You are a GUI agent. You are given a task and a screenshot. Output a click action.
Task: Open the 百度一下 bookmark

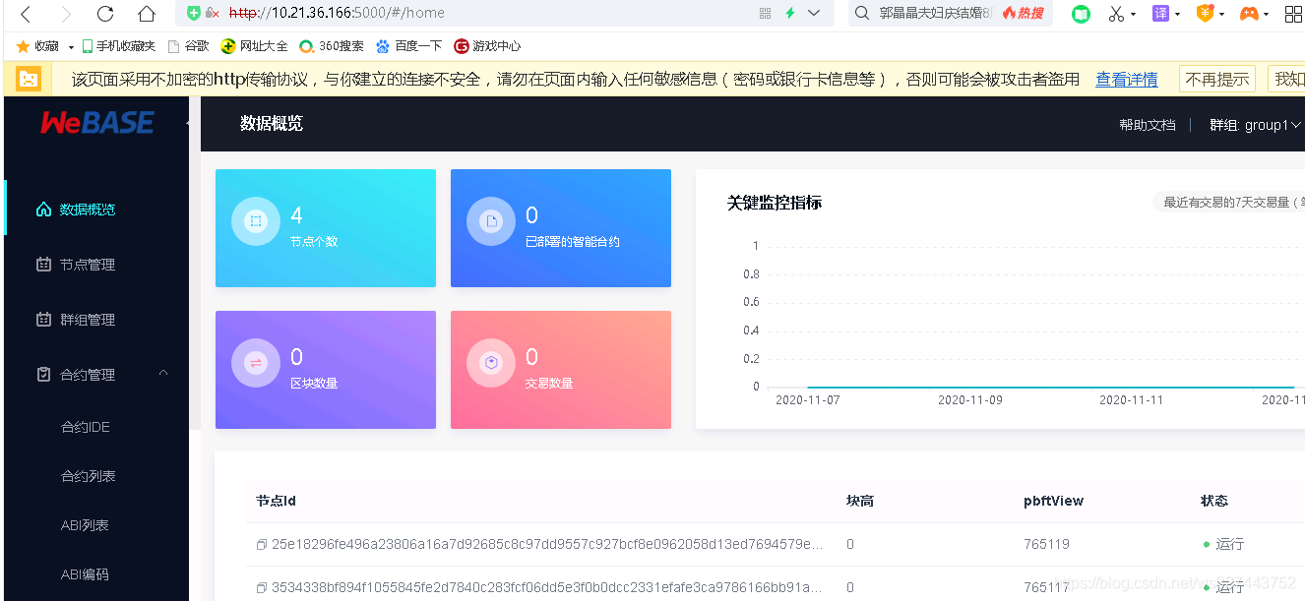pyautogui.click(x=408, y=46)
